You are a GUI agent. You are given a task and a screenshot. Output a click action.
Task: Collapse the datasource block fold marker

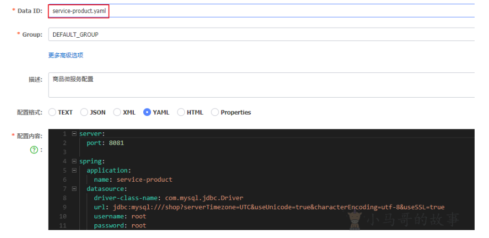pyautogui.click(x=74, y=189)
